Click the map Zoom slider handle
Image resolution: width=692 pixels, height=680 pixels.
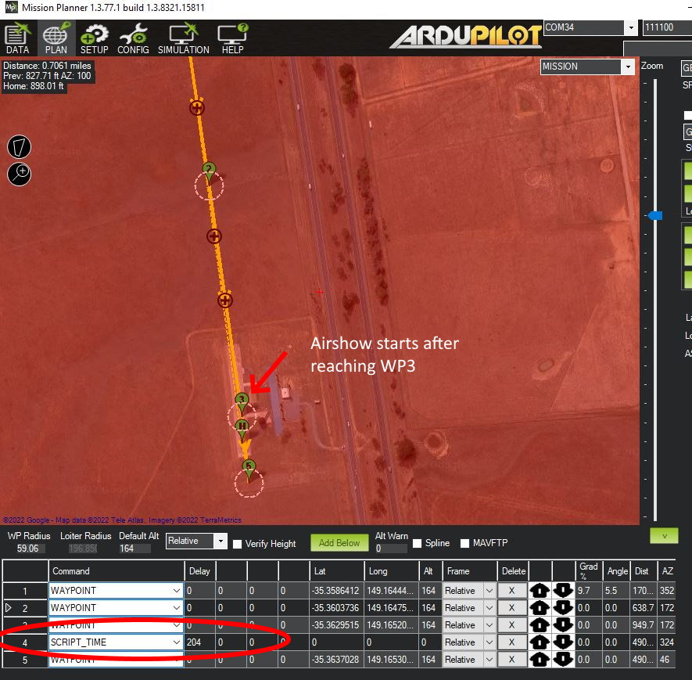655,215
